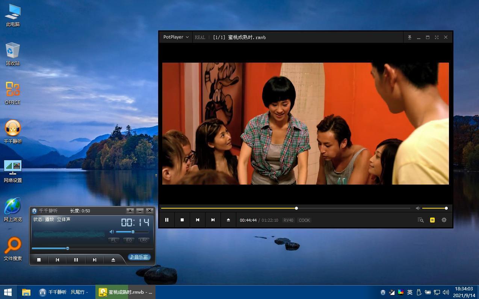Skip to previous file in PotPlayer
Viewport: 479px width, 299px height.
(x=198, y=220)
